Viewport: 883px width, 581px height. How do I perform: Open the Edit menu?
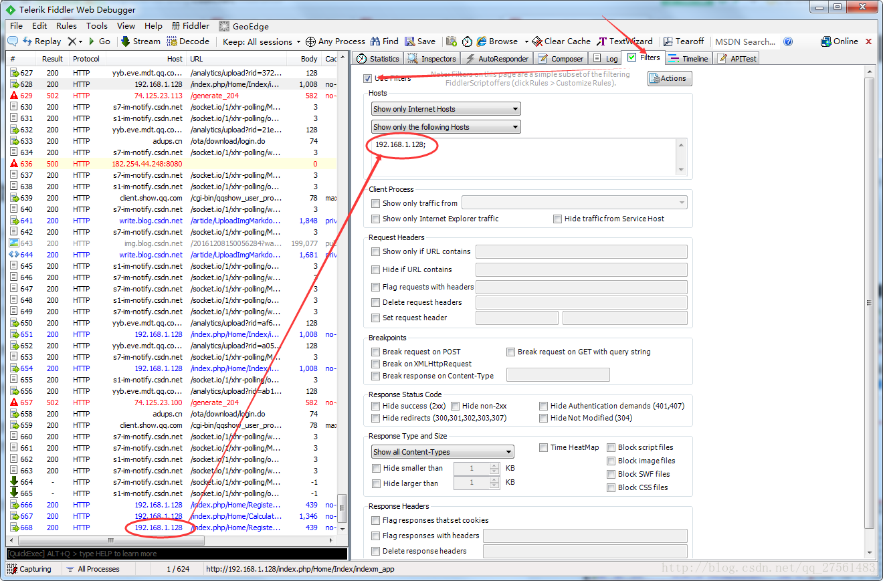pos(39,26)
